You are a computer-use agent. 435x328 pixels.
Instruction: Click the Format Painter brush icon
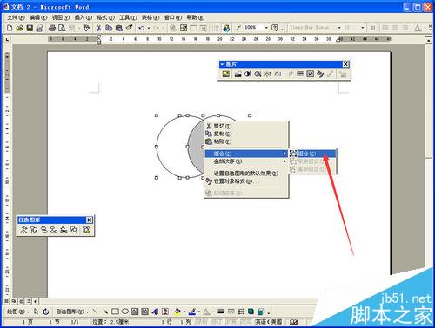129,28
